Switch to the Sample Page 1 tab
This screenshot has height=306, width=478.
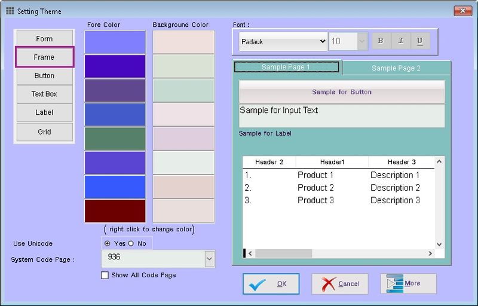click(286, 67)
